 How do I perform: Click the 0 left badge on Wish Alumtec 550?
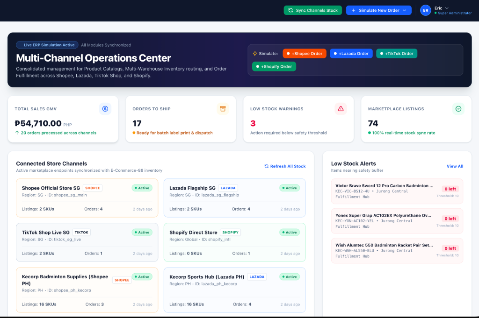coord(450,248)
